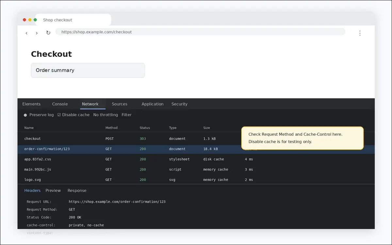The width and height of the screenshot is (392, 245).
Task: Click the script type cell
Action: tap(175, 169)
